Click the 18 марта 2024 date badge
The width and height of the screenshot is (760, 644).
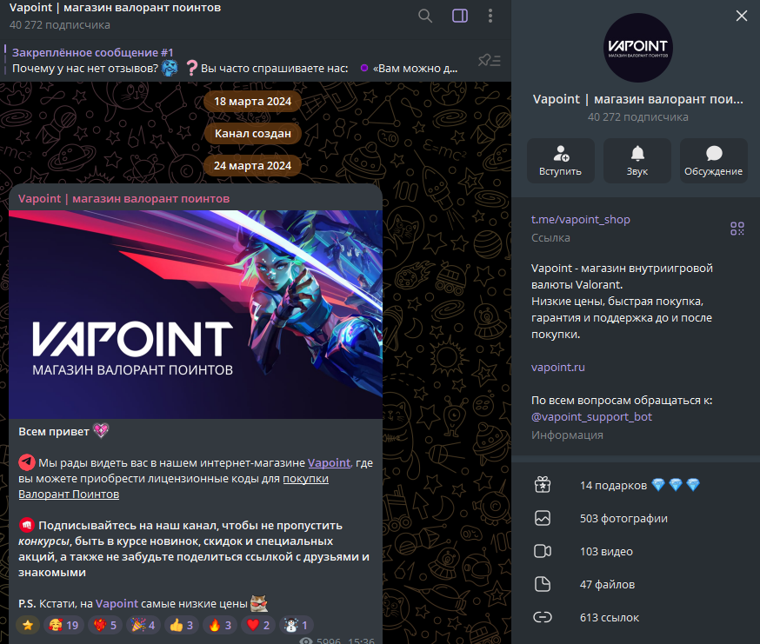[x=252, y=102]
